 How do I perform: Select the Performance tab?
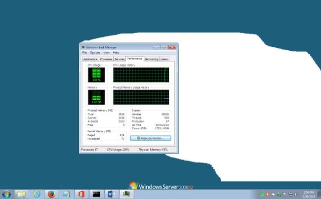(135, 59)
